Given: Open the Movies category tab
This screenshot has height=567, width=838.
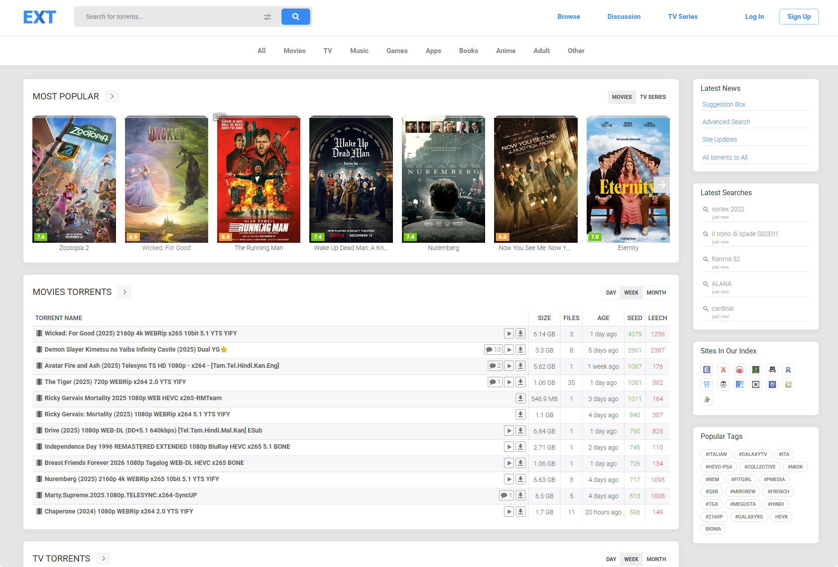Looking at the screenshot, I should 294,51.
